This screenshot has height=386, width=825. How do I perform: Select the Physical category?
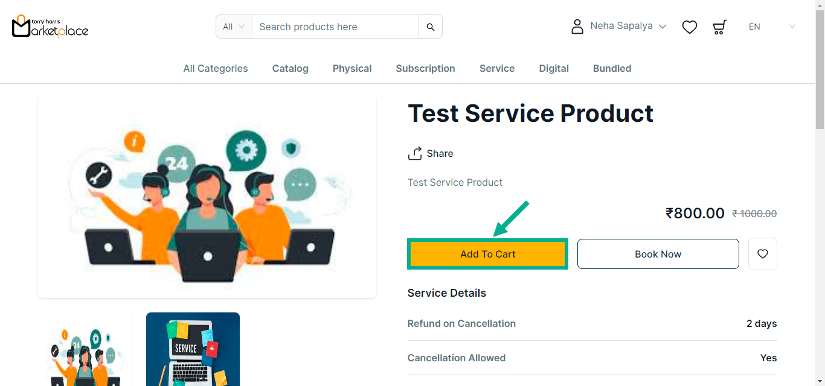352,69
